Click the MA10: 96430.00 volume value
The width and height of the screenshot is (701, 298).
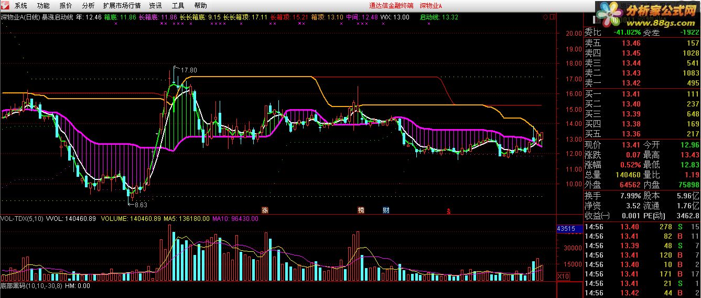tap(236, 218)
